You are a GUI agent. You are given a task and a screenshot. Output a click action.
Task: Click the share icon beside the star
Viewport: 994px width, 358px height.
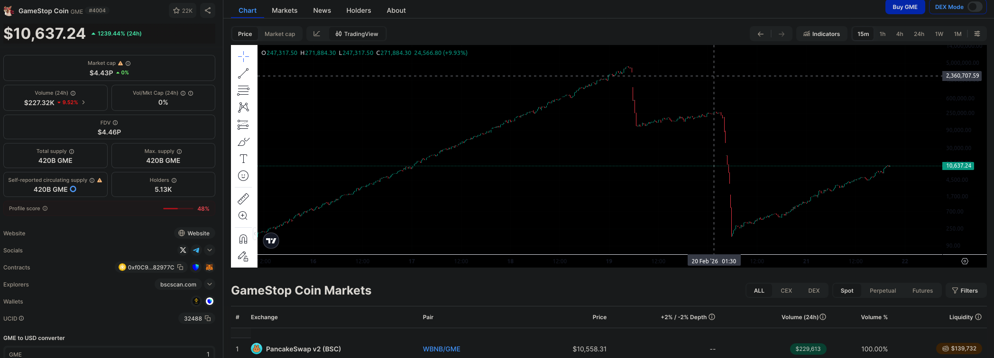(x=208, y=10)
